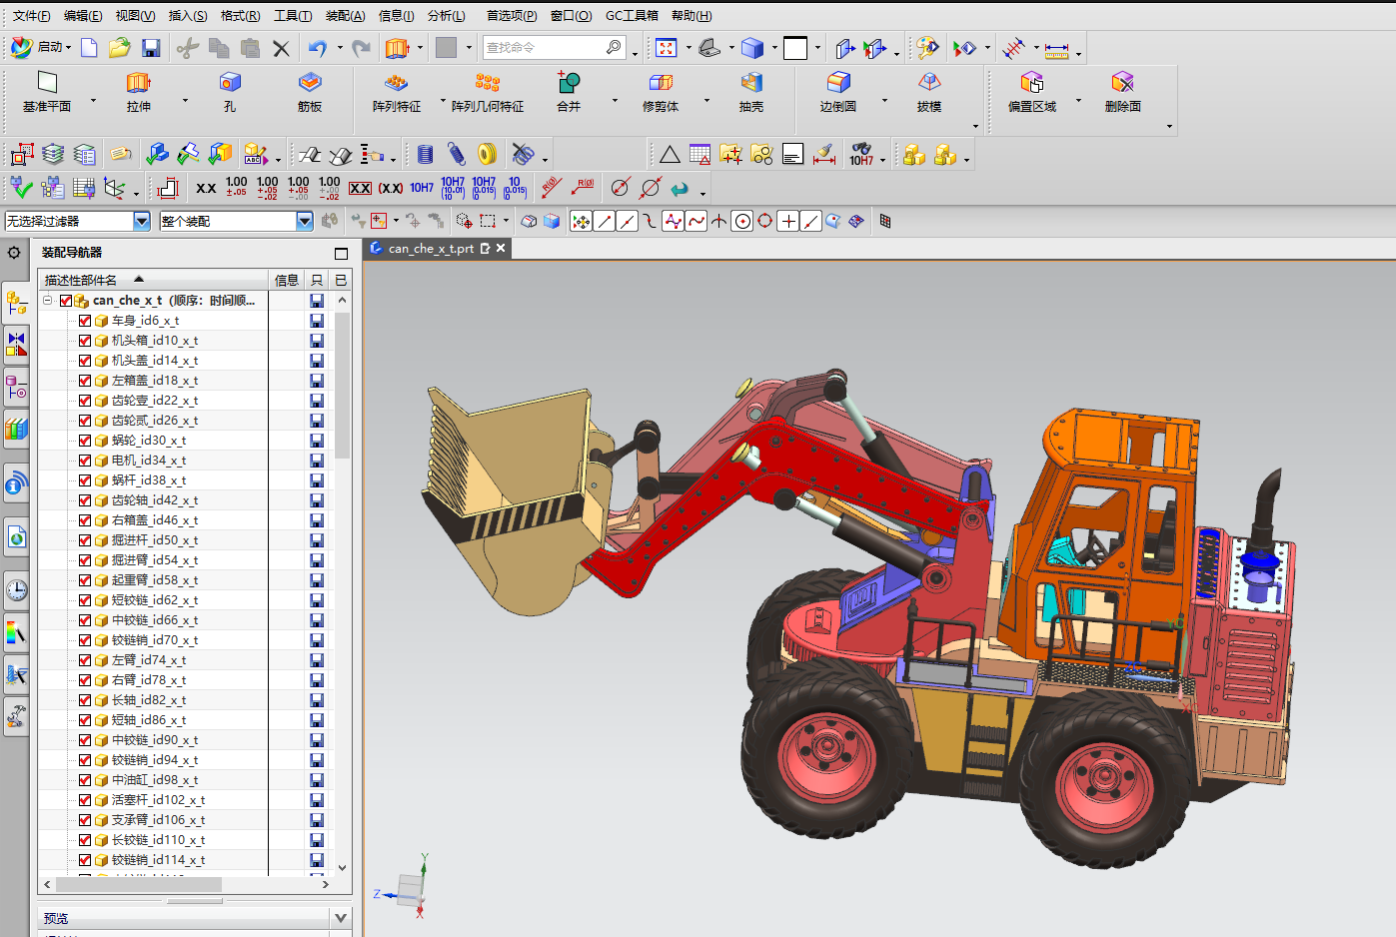Click in the 查找命令 search field

[543, 48]
